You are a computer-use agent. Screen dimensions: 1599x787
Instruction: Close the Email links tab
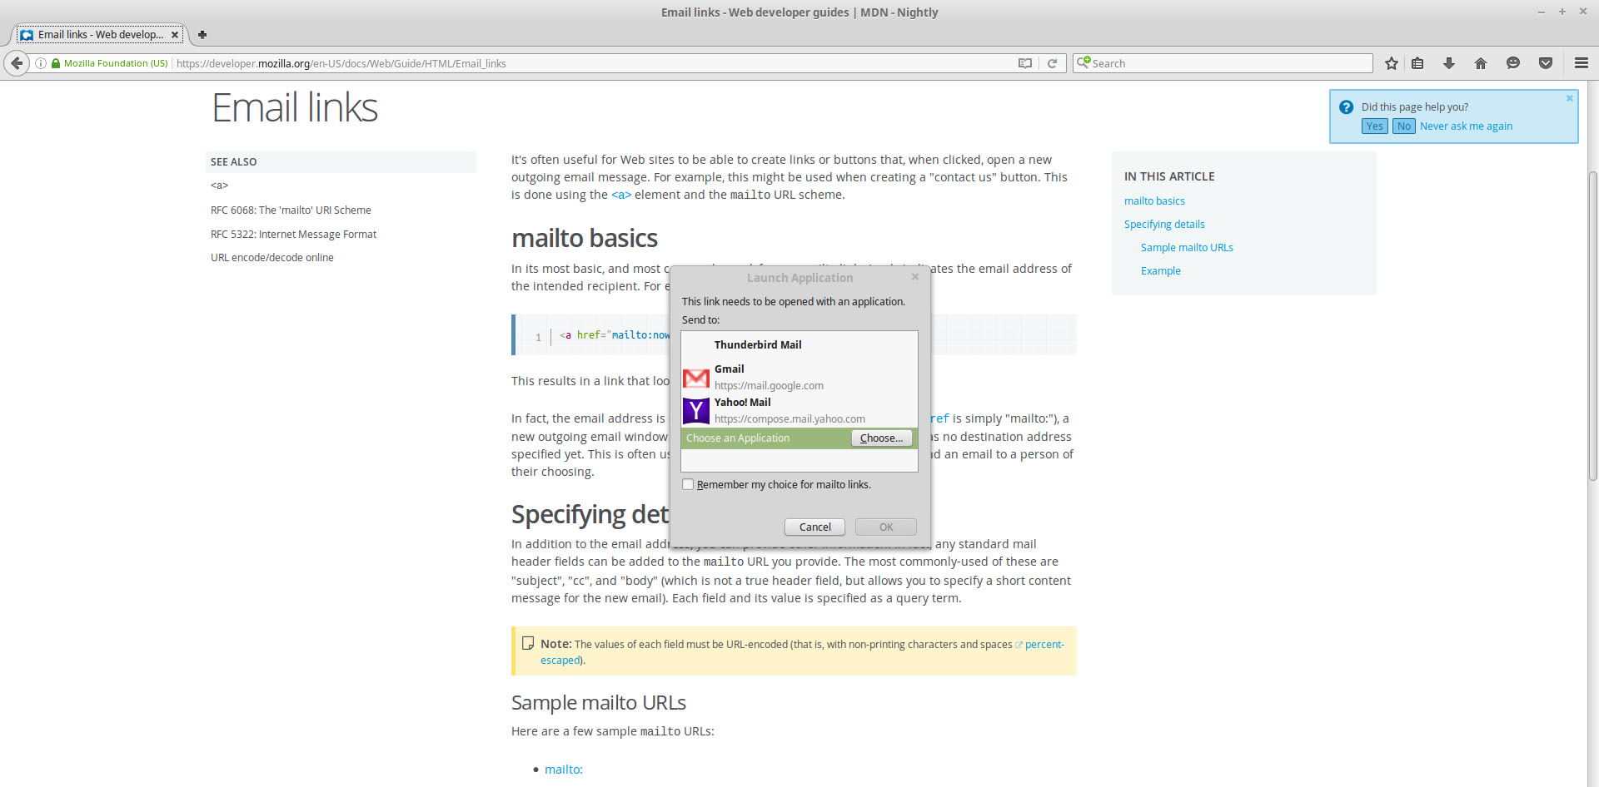(x=175, y=35)
